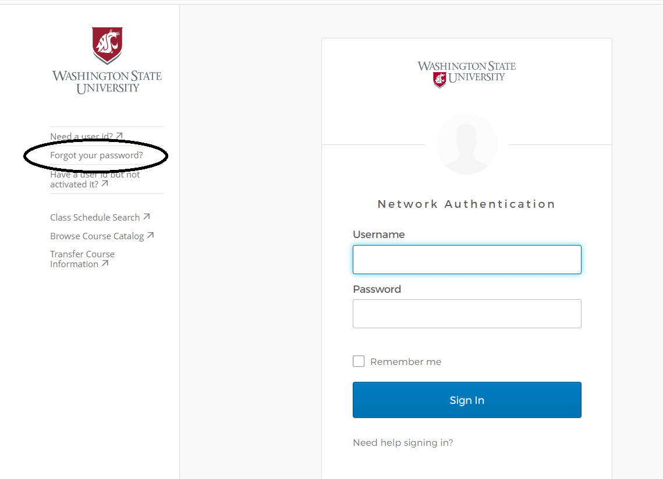Click arrow icon next to activated it?
Screen dimensions: 663x479
pos(105,183)
